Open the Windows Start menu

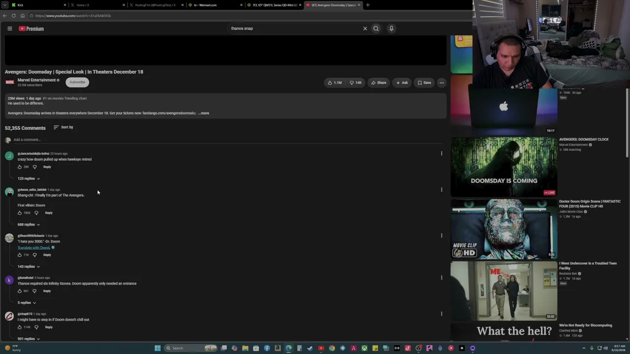click(157, 348)
